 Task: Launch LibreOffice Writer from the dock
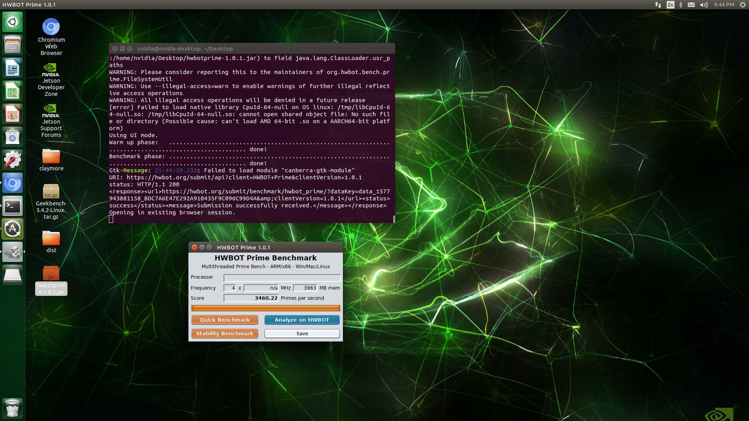click(x=12, y=68)
